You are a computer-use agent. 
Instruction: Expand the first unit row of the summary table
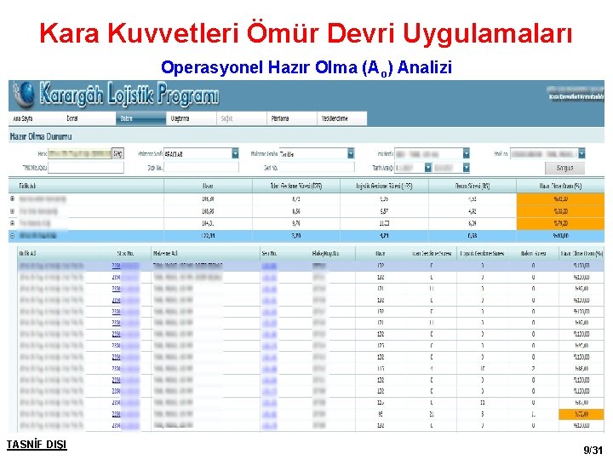[x=13, y=198]
